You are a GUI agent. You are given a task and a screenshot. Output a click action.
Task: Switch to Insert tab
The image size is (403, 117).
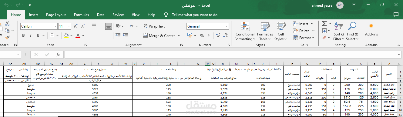tap(33, 15)
